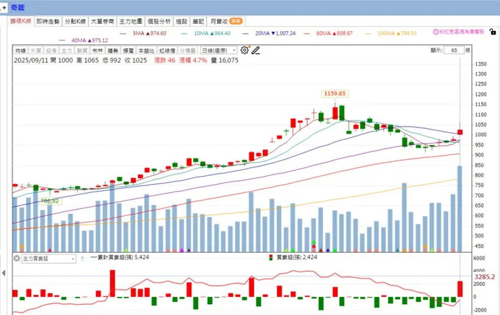
Task: Select the pencil drawing tool
Action: pos(255,51)
